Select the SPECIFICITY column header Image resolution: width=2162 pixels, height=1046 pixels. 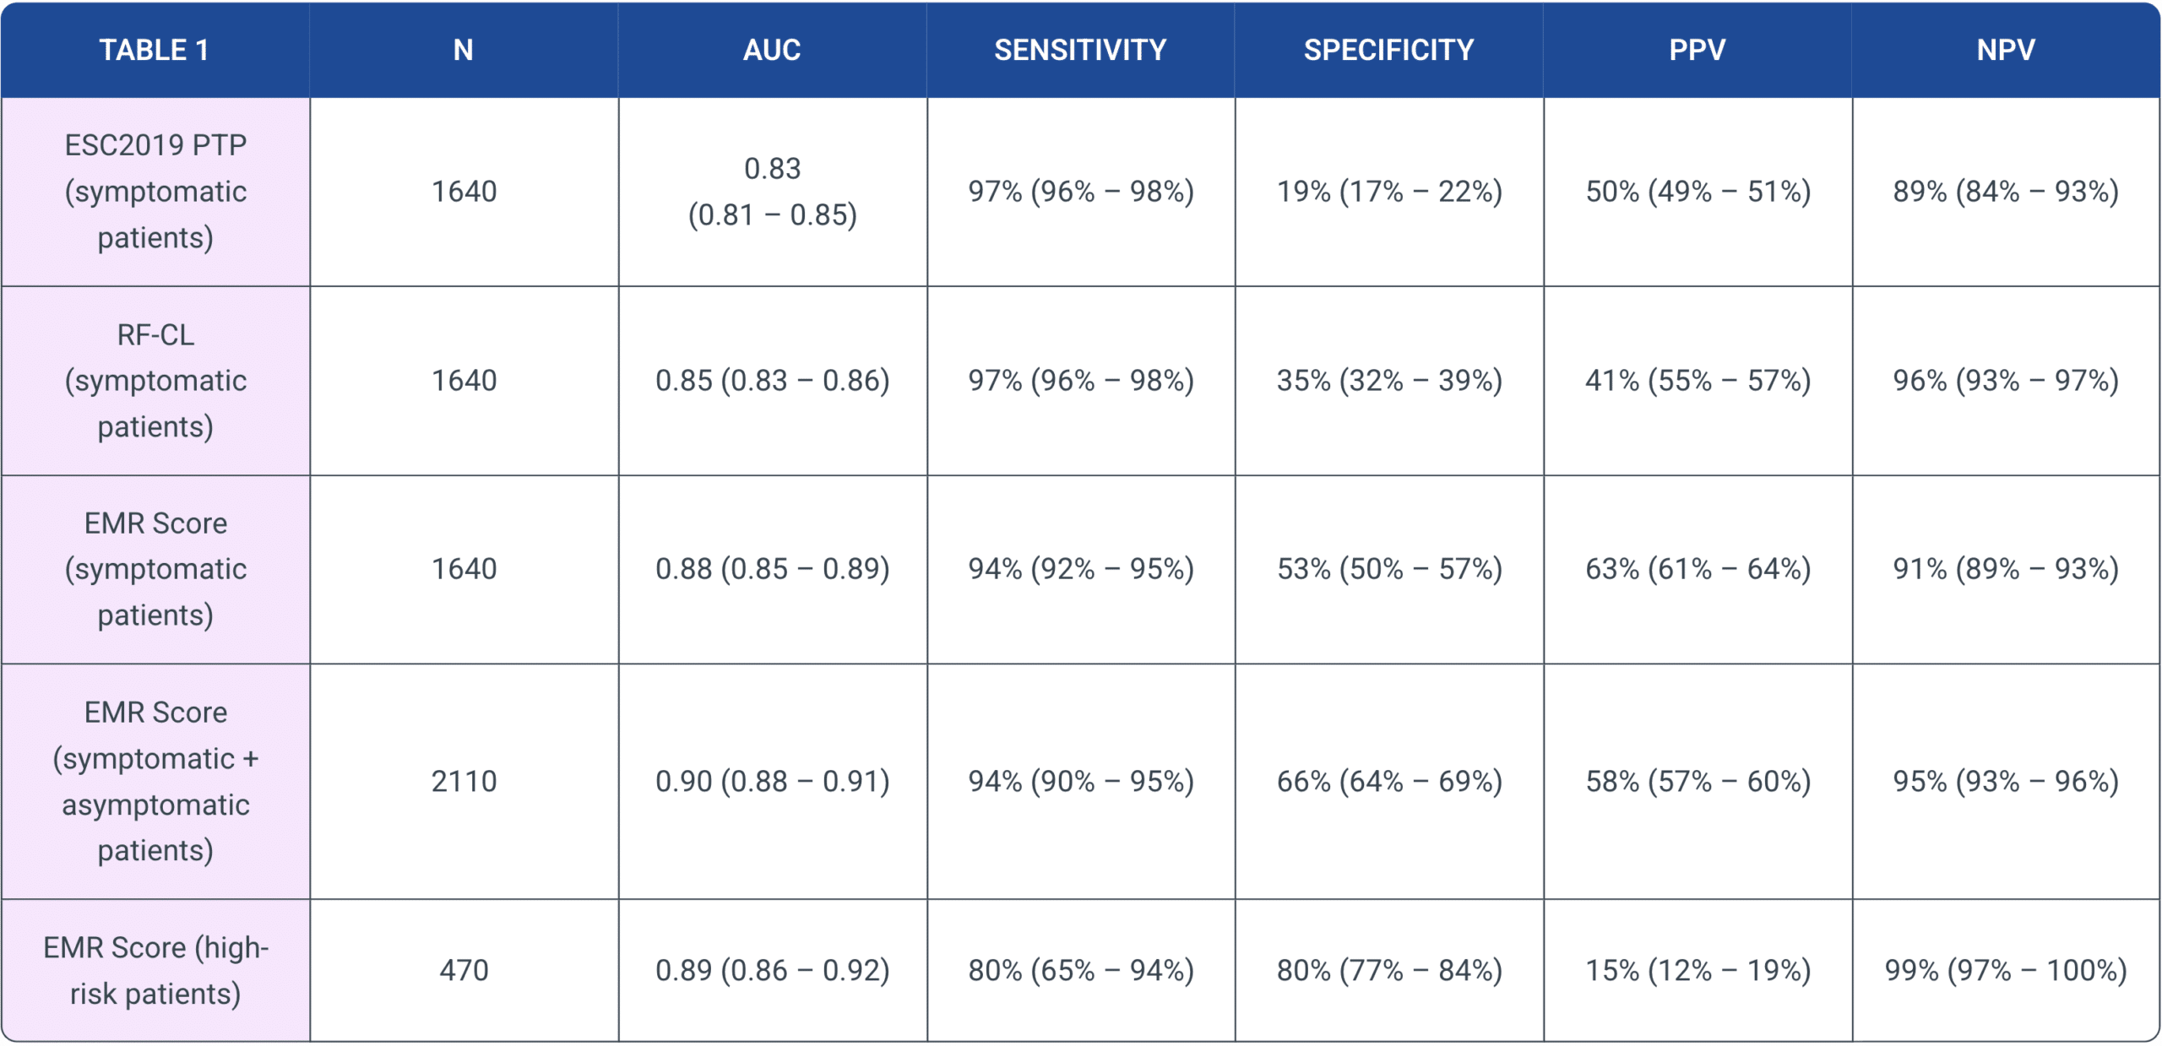pos(1388,50)
